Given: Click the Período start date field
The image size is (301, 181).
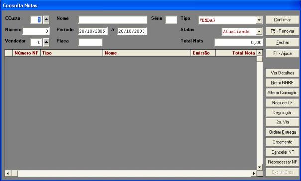Looking at the screenshot, I should coord(93,31).
